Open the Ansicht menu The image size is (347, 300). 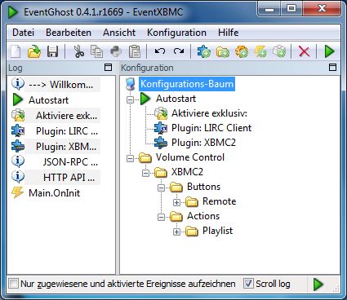pyautogui.click(x=119, y=33)
